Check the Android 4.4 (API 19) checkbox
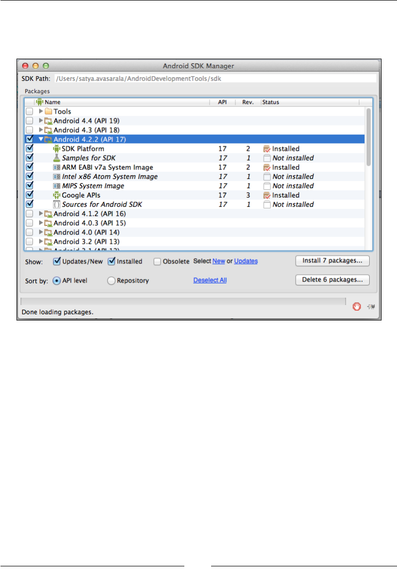Image resolution: width=397 pixels, height=571 pixels. pyautogui.click(x=29, y=120)
